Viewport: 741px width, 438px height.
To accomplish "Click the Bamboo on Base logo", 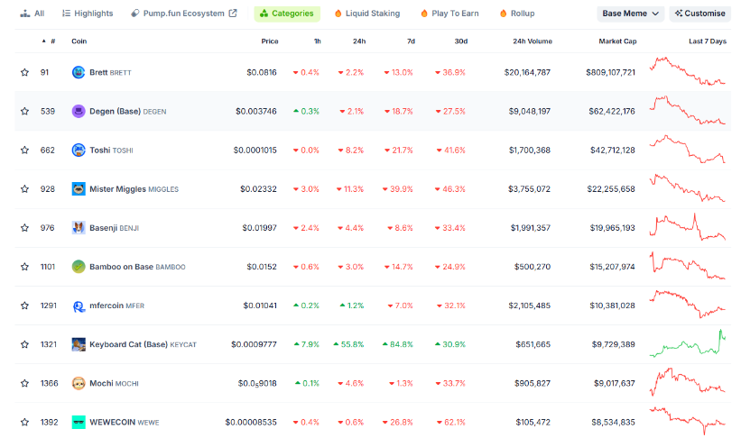I will 79,267.
